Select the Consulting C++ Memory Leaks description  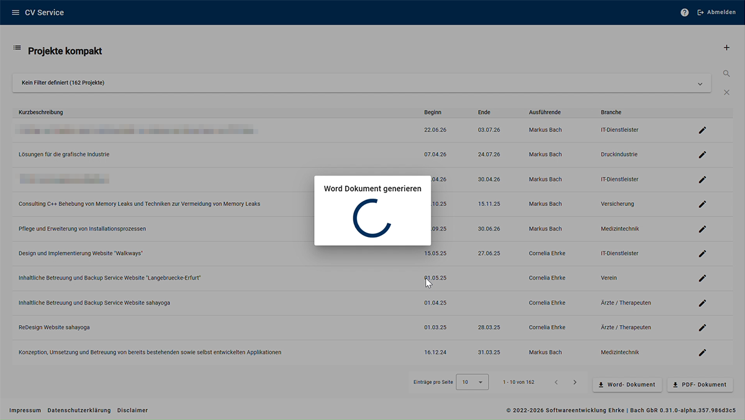pyautogui.click(x=139, y=204)
